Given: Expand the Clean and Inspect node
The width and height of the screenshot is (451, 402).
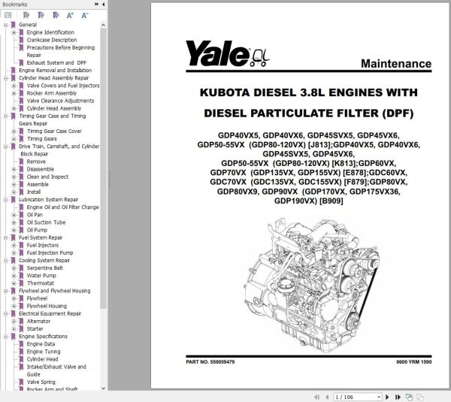Looking at the screenshot, I should 14,177.
